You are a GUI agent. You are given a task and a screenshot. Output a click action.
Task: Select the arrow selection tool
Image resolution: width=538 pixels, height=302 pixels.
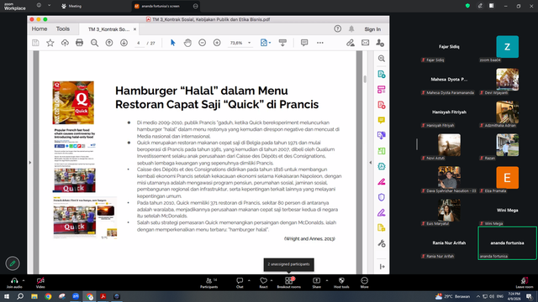[172, 43]
